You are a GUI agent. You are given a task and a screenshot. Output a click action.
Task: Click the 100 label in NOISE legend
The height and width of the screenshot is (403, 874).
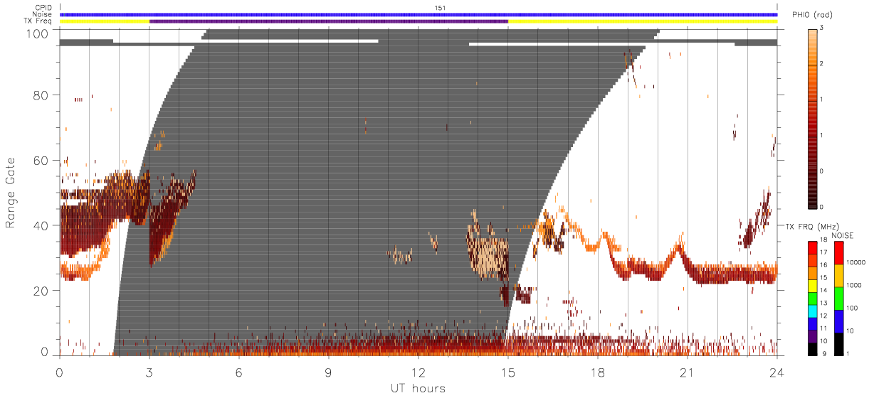pos(852,308)
